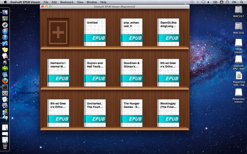Open MAC10.7 drive on desktop

click(x=239, y=11)
